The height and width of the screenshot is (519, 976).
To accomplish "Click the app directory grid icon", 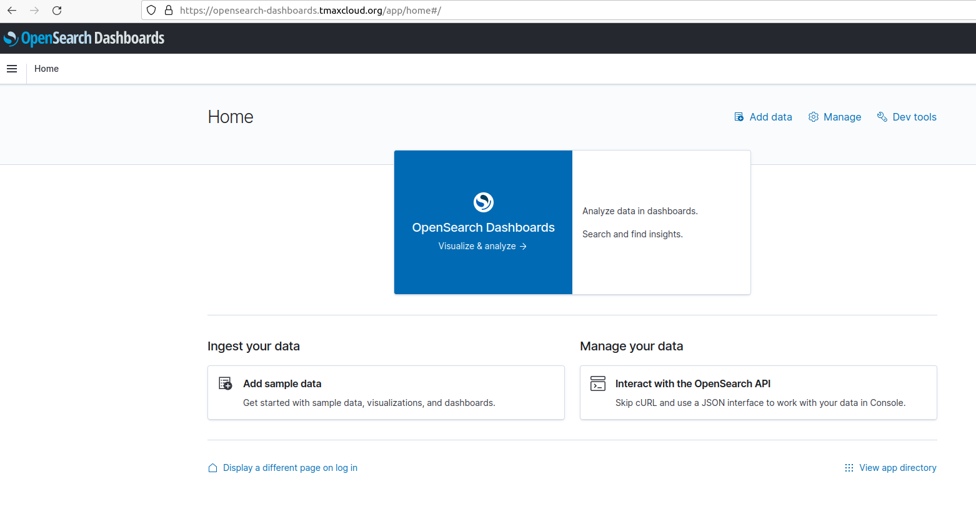I will pyautogui.click(x=849, y=468).
